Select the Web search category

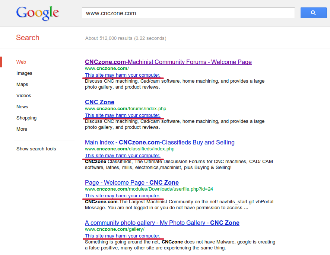pyautogui.click(x=21, y=62)
